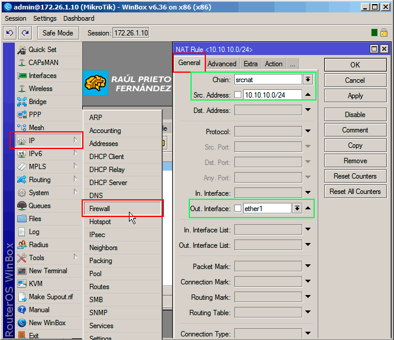Click the Queues icon in sidebar
This screenshot has width=394, height=340.
(x=22, y=206)
